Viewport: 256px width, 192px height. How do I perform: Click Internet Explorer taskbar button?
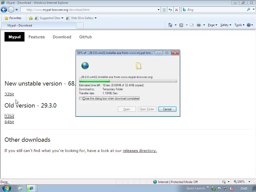(x=31, y=188)
